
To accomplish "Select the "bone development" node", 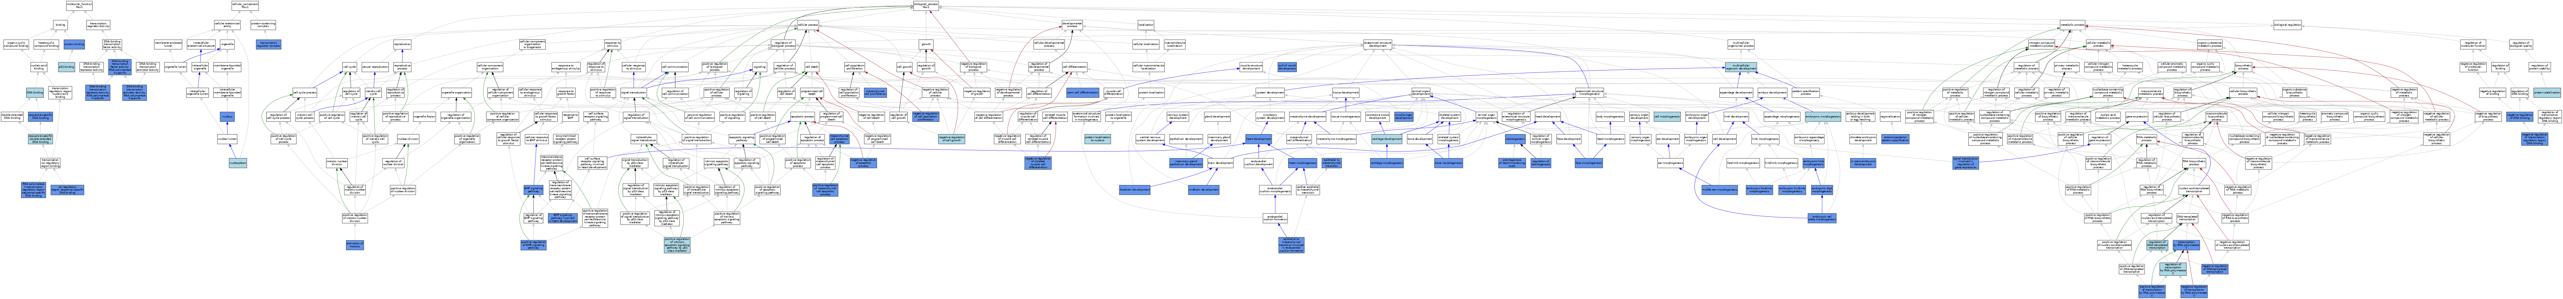I will point(1420,139).
